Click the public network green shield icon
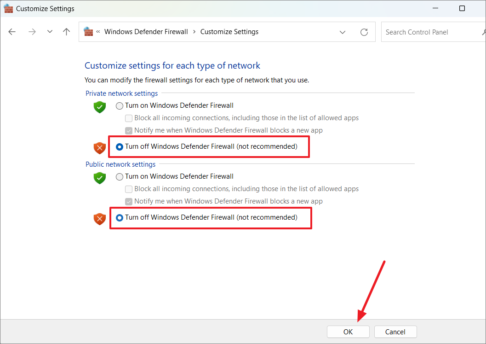Image resolution: width=486 pixels, height=344 pixels. pyautogui.click(x=100, y=178)
